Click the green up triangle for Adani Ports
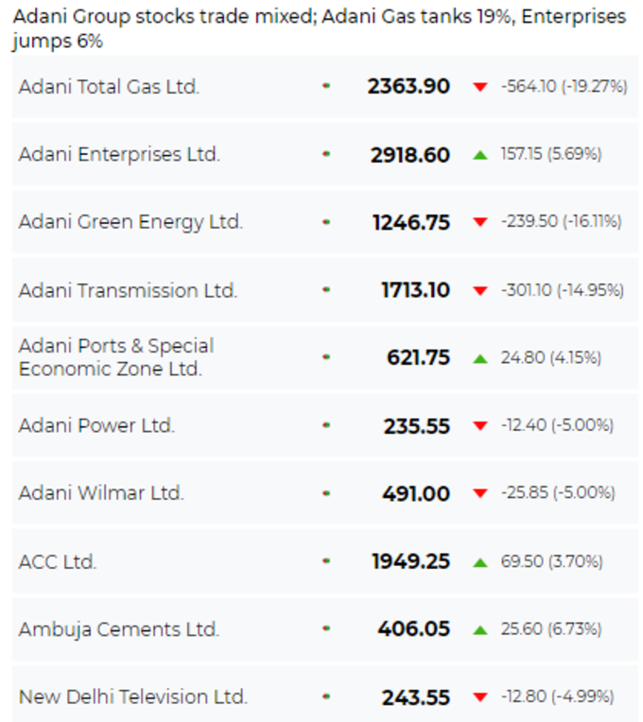Viewport: 643px width, 722px height. (480, 358)
